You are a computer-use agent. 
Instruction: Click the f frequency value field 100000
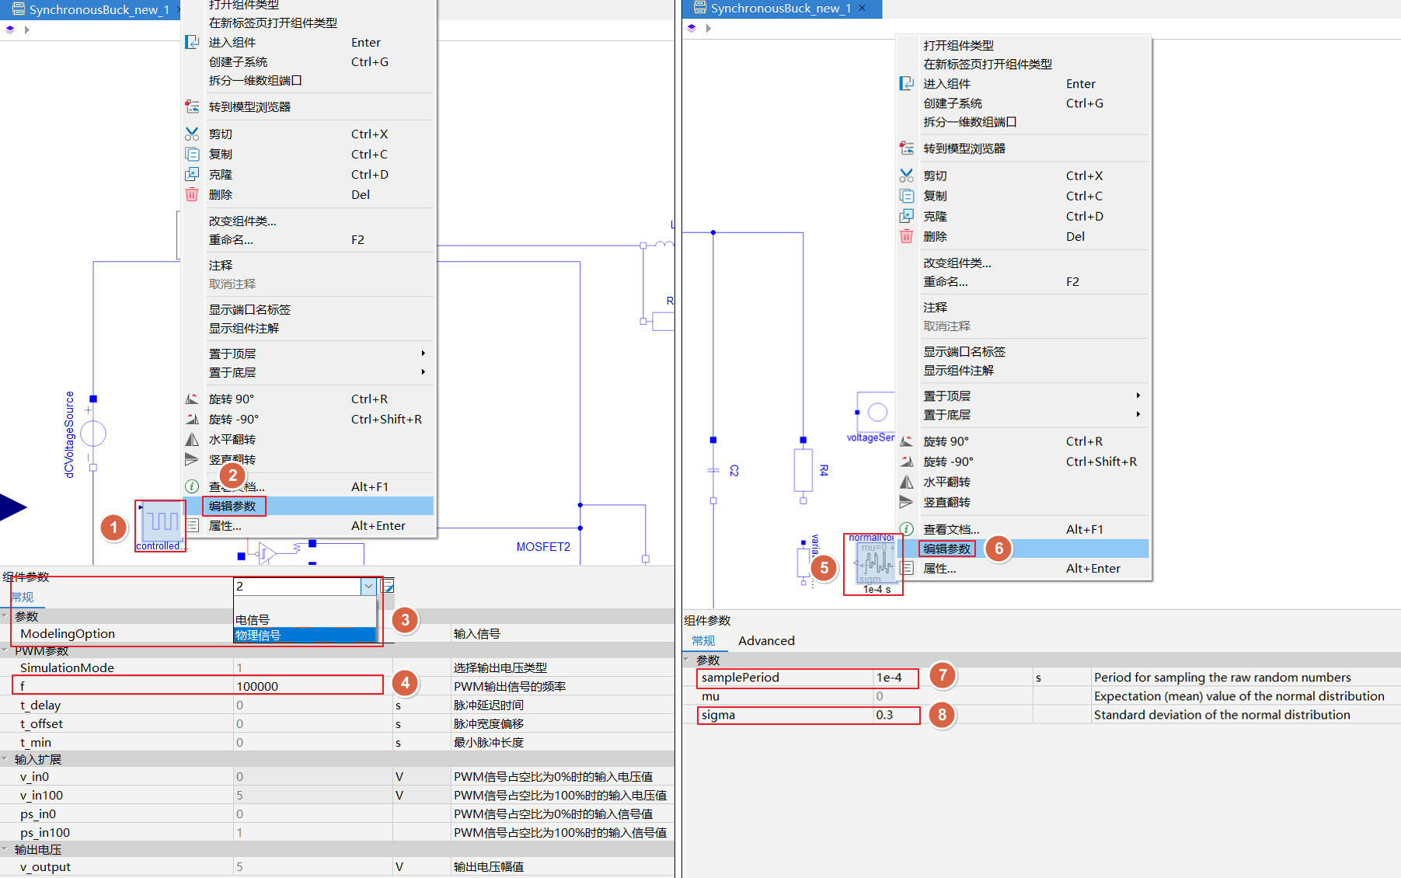pos(308,686)
